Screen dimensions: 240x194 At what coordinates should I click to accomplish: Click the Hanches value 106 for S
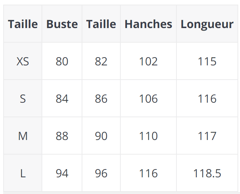coord(148,98)
